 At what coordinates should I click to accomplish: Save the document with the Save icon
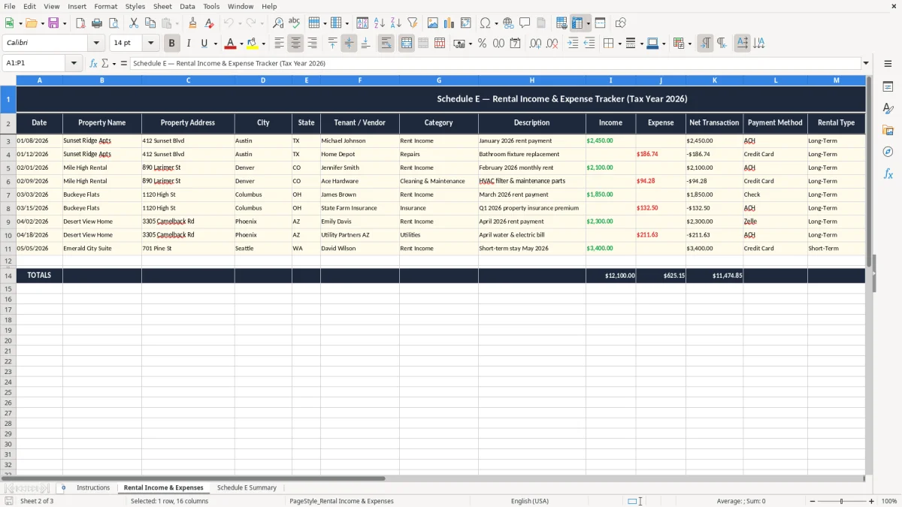point(53,23)
